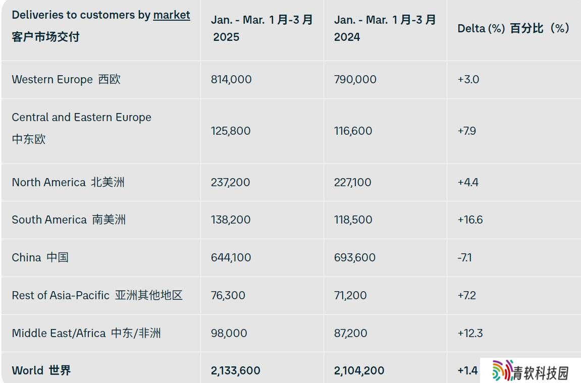Click the 2,133,600 world total cell
581x383 pixels.
click(236, 370)
